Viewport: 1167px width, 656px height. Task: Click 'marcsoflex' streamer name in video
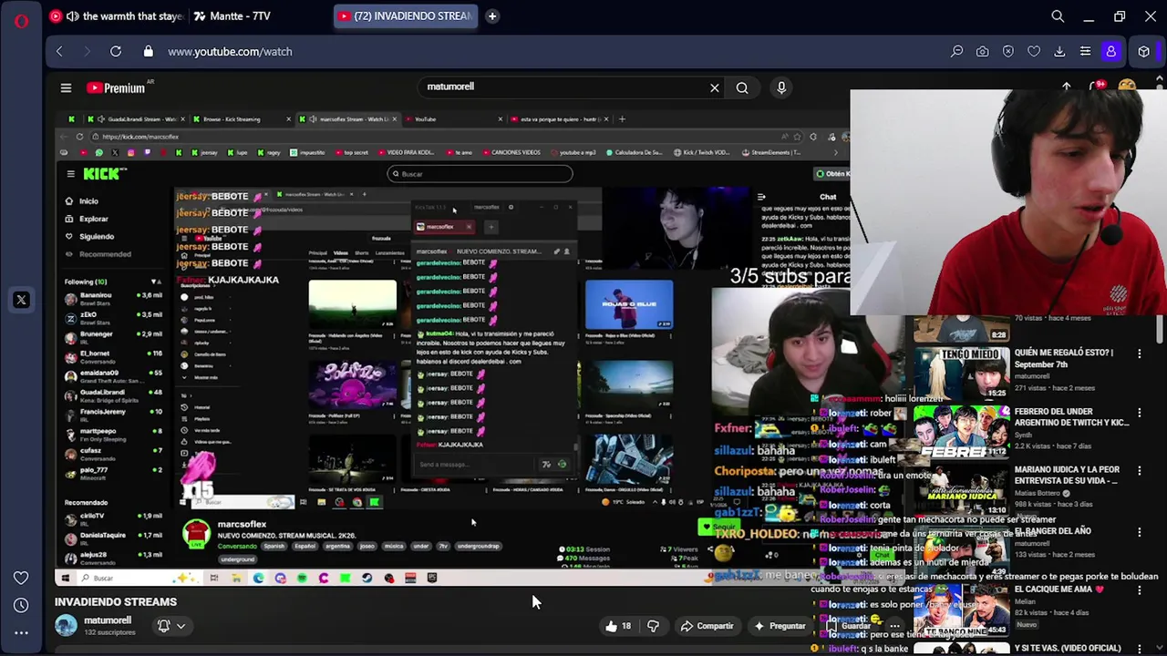[x=242, y=524]
